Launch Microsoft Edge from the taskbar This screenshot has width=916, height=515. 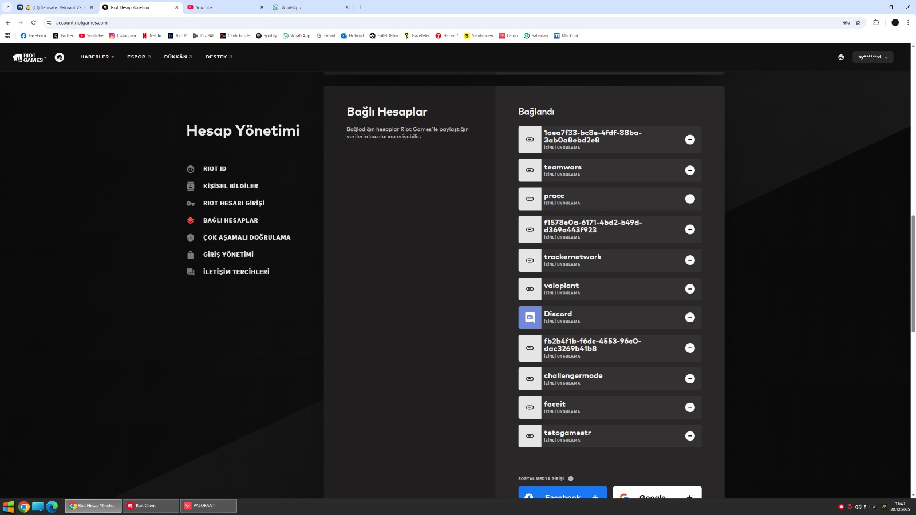(x=52, y=506)
